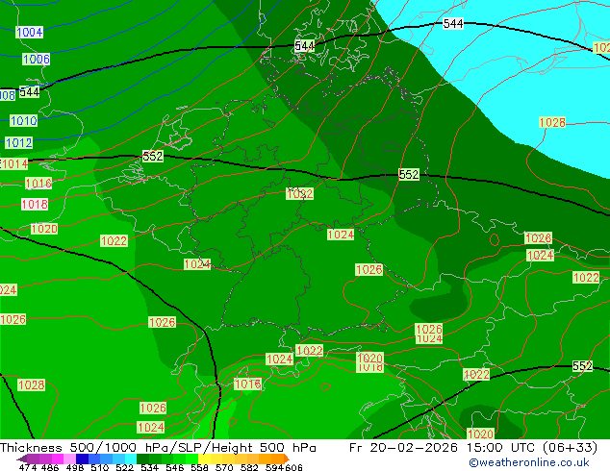Choose the darkest green legend swatch
The image size is (610, 471).
(x=142, y=459)
